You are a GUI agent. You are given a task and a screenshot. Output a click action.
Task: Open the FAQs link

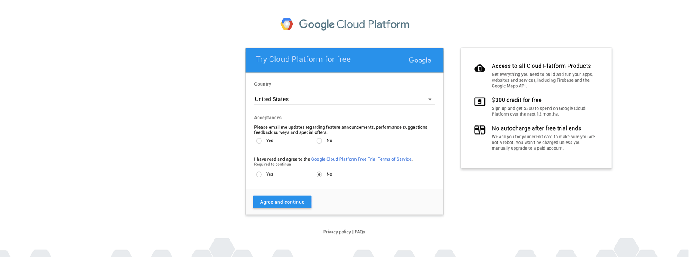click(360, 232)
